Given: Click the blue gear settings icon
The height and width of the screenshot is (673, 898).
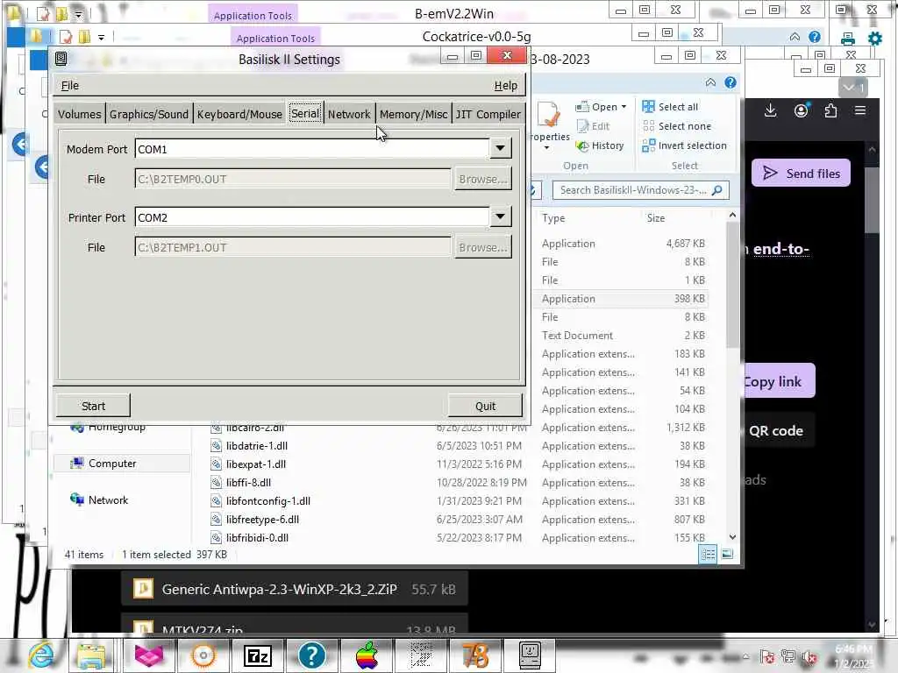Looking at the screenshot, I should coord(874,39).
